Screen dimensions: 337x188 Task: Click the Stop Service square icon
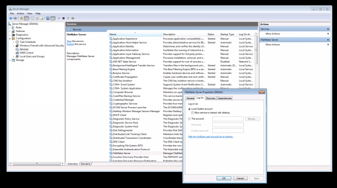coord(64,18)
